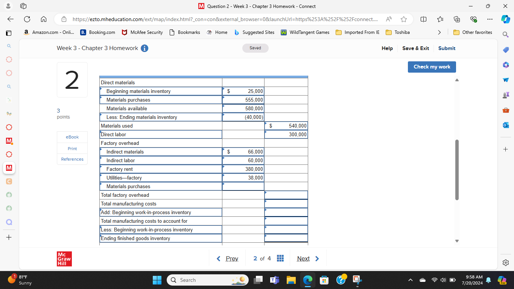Open the Tools sidebar icon
The width and height of the screenshot is (514, 289).
coord(505,110)
